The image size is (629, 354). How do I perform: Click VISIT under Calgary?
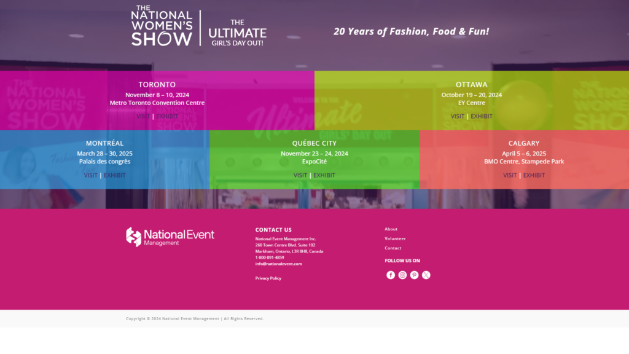pos(510,175)
